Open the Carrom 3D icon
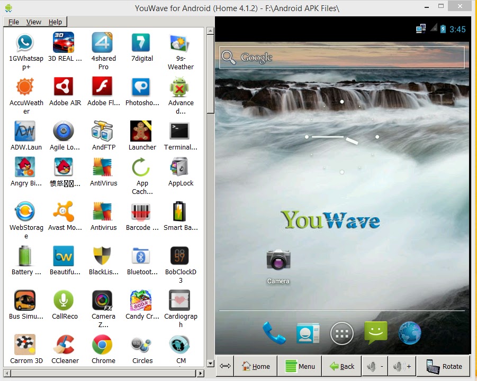 25,345
